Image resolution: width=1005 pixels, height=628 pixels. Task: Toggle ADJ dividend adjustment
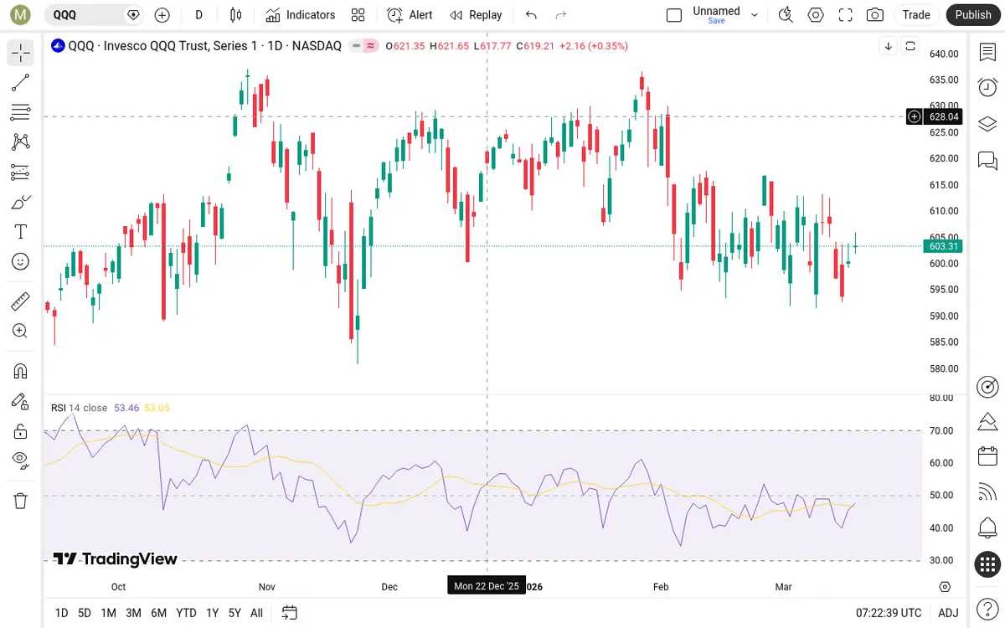click(x=948, y=613)
